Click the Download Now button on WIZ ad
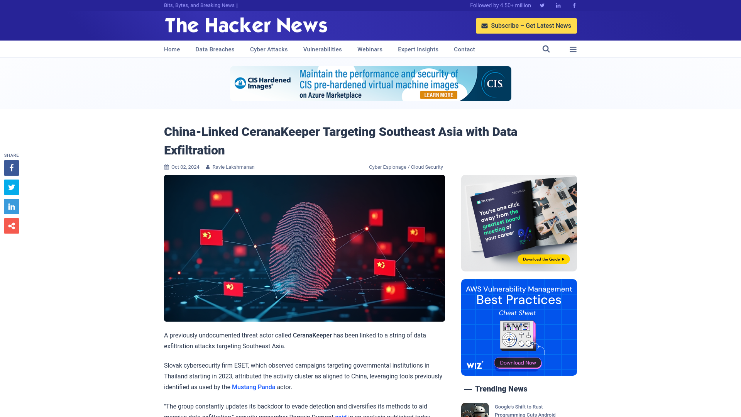 [517, 363]
